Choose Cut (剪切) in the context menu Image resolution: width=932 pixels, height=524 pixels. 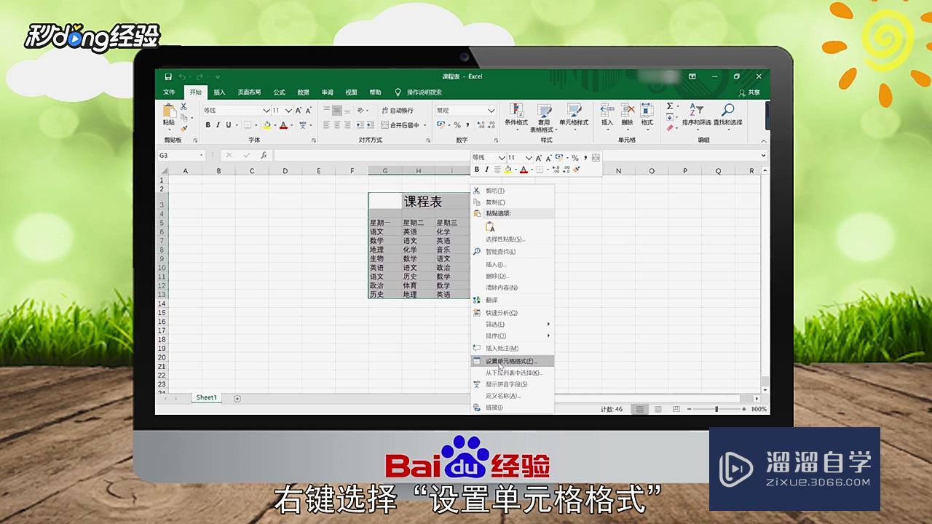(x=513, y=191)
